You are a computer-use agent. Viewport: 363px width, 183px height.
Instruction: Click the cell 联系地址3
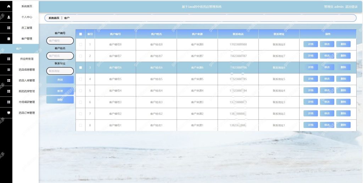point(279,102)
